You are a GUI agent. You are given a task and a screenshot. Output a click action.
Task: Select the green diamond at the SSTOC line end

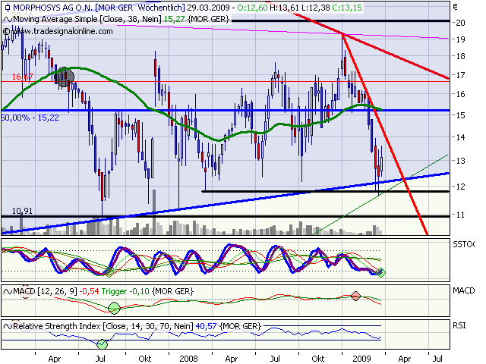(382, 272)
